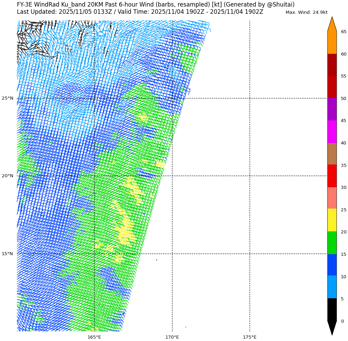Select the brown 35–40 kt colorbar segment
The height and width of the screenshot is (341, 348).
pos(332,154)
